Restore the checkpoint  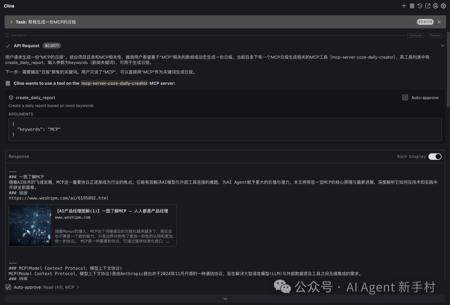point(435,35)
